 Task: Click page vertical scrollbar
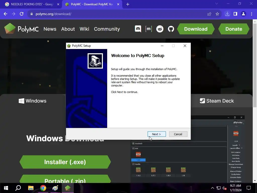255,66
